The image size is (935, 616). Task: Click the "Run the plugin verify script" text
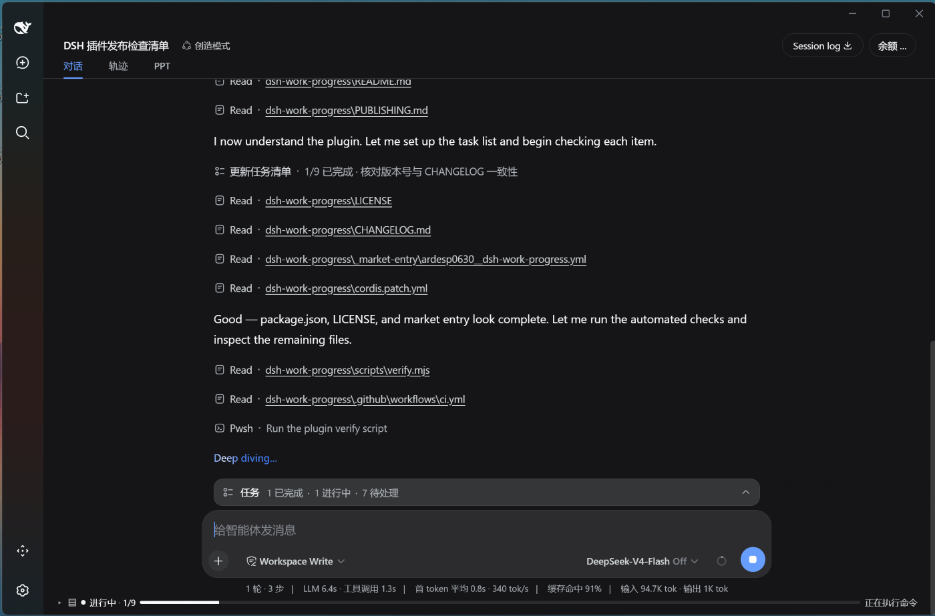coord(327,428)
